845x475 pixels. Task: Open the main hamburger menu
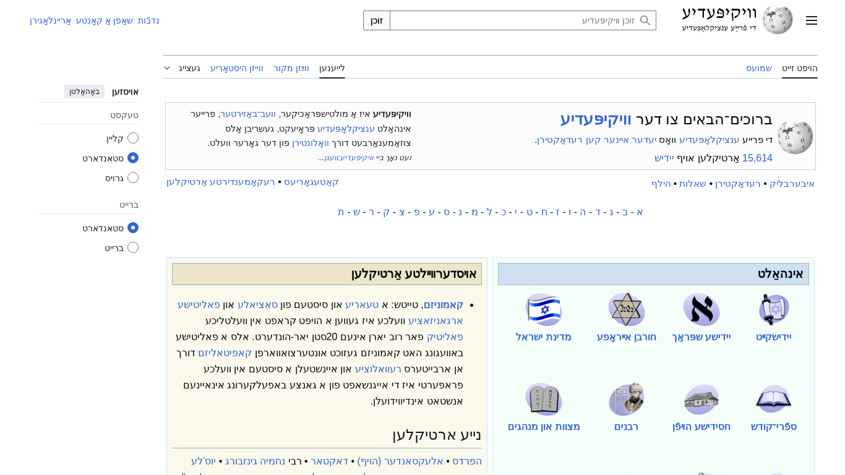(812, 20)
